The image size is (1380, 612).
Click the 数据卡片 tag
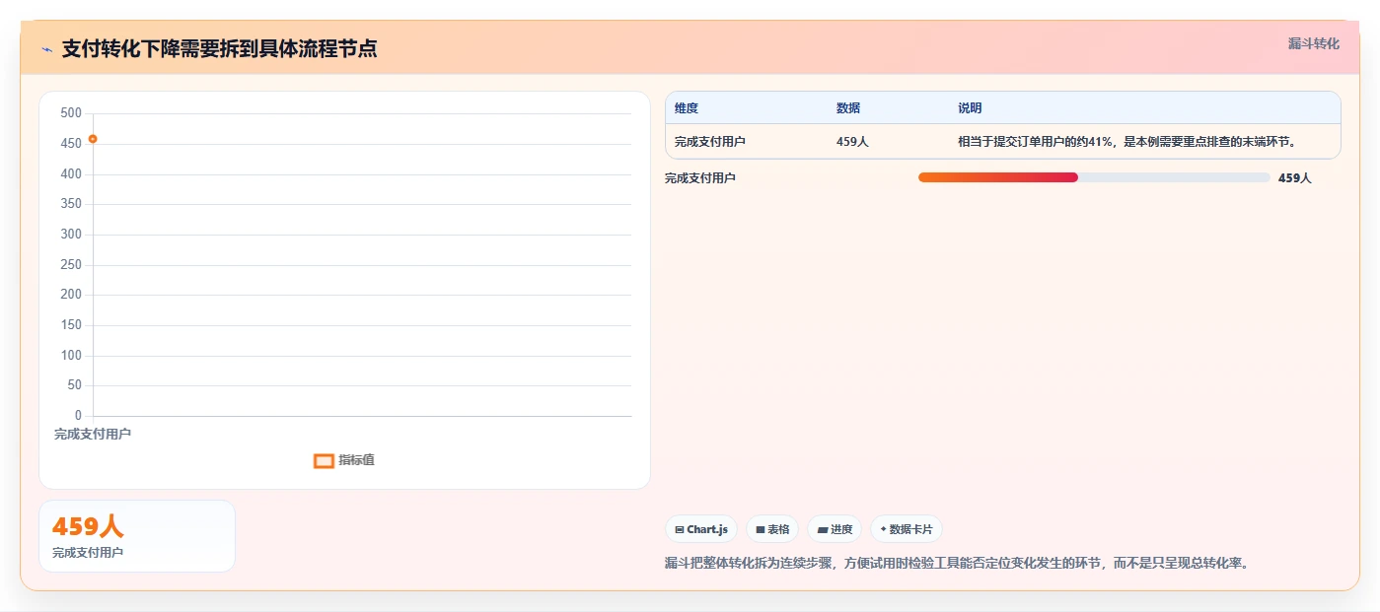click(x=906, y=529)
